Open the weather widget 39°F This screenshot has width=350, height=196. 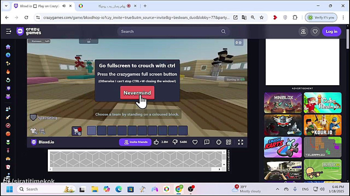[246, 189]
